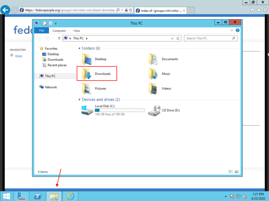Screen dimensions: 269x201
Task: Expand the ribbon with chevron arrow
Action: [232, 30]
